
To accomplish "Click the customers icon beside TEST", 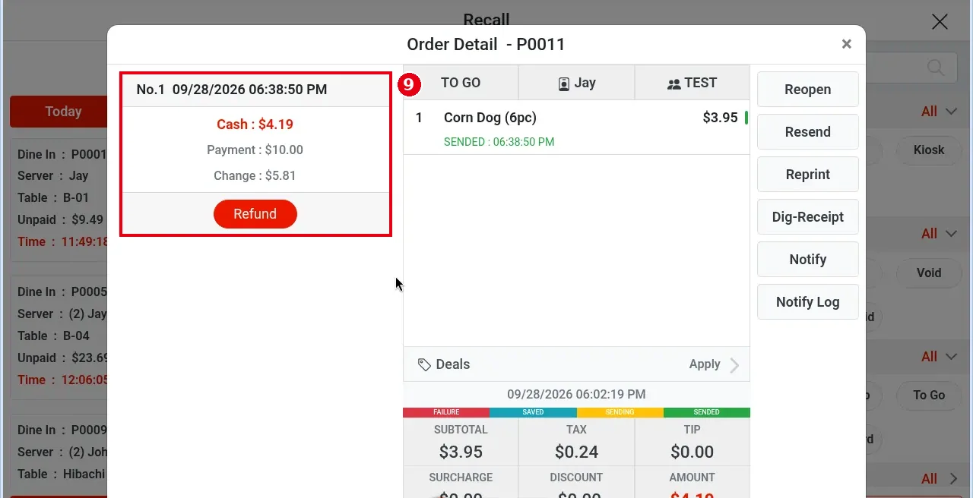I will coord(673,84).
